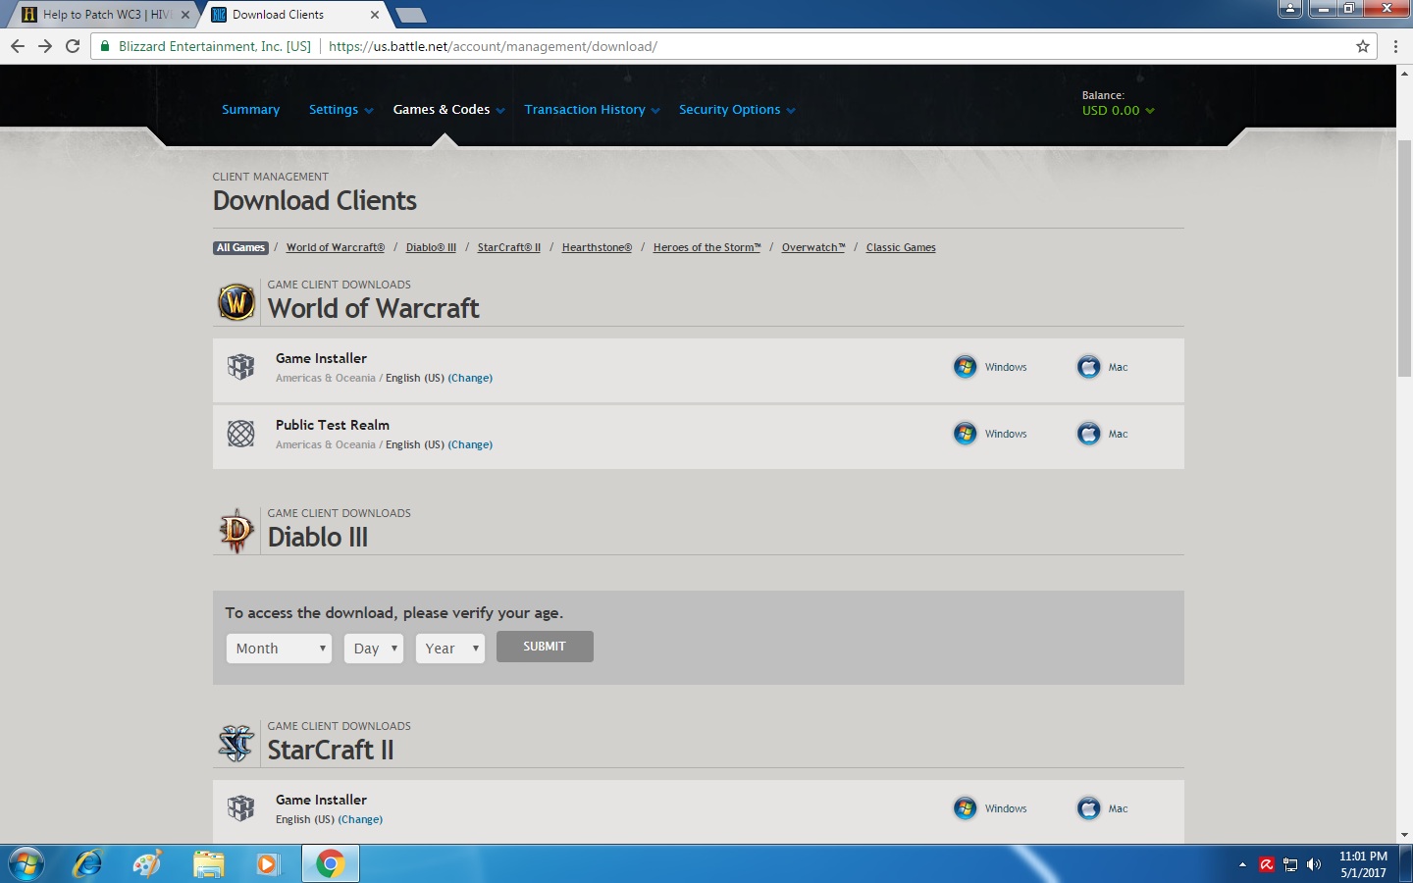Filter by Classic Games
1413x883 pixels.
tap(901, 247)
